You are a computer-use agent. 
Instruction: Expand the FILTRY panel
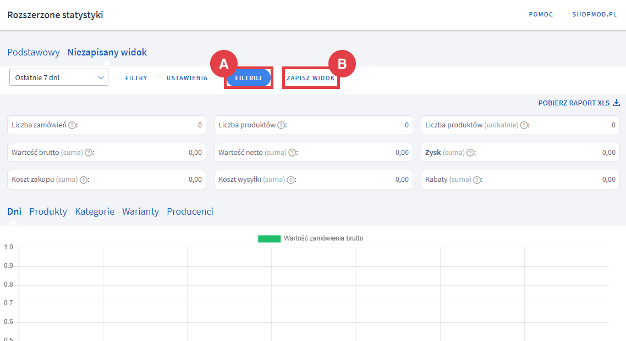(x=136, y=78)
